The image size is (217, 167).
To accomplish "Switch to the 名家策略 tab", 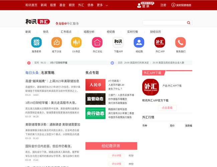I will pos(48,73).
